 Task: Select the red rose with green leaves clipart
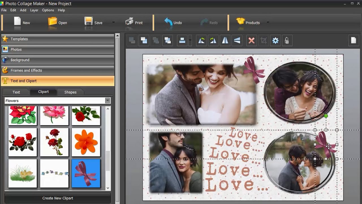click(x=23, y=115)
